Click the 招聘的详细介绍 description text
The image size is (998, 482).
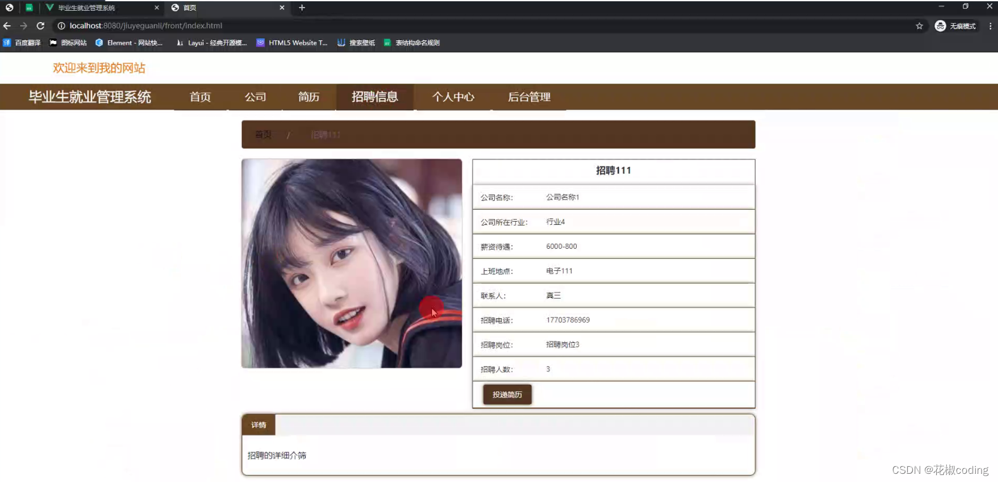(x=277, y=456)
